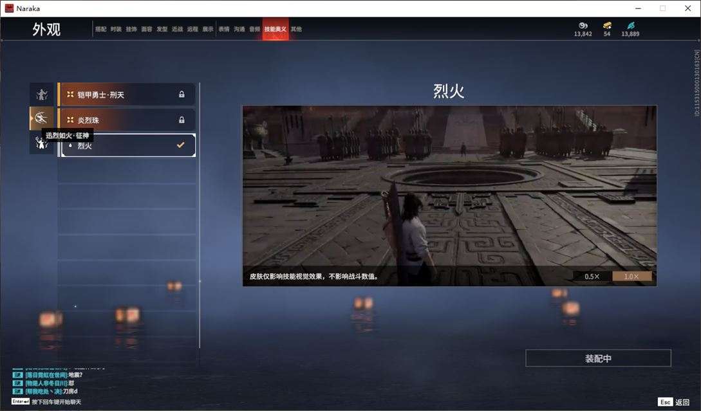Click the 外观 page title

click(x=46, y=30)
